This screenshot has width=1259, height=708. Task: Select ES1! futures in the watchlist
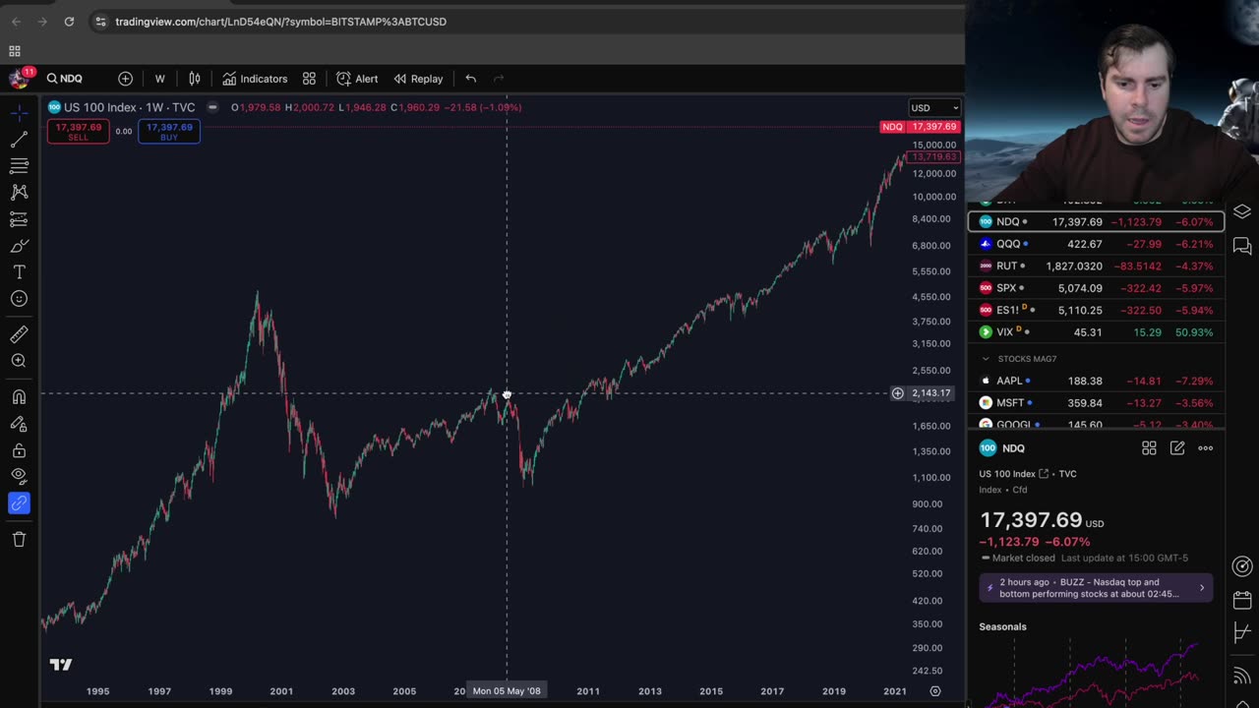tap(1096, 310)
